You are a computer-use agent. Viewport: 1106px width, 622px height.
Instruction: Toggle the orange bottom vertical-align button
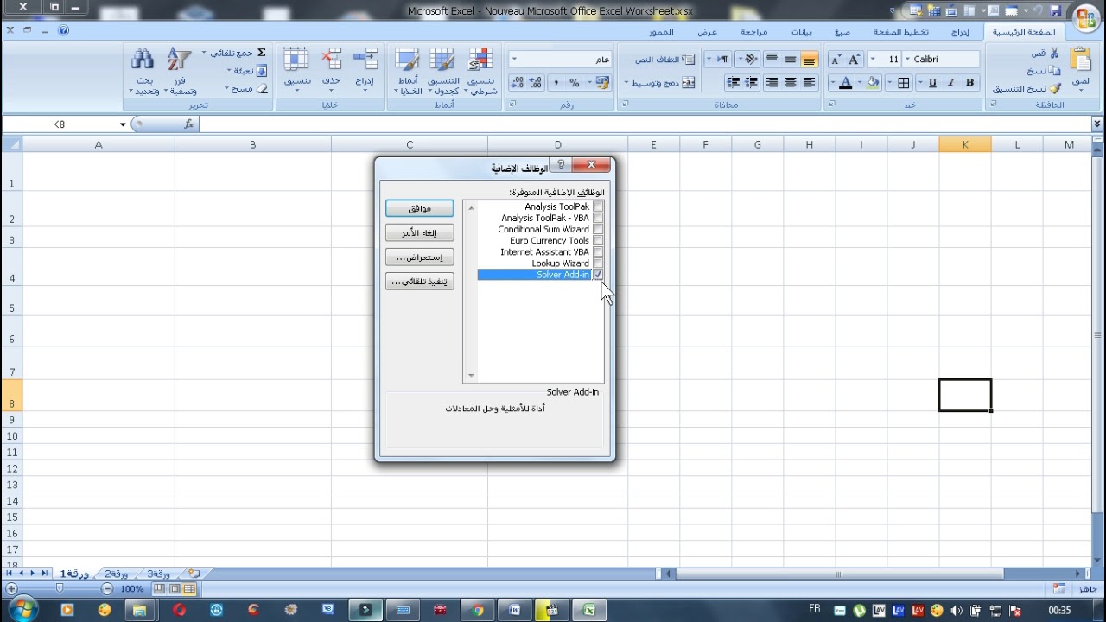809,60
